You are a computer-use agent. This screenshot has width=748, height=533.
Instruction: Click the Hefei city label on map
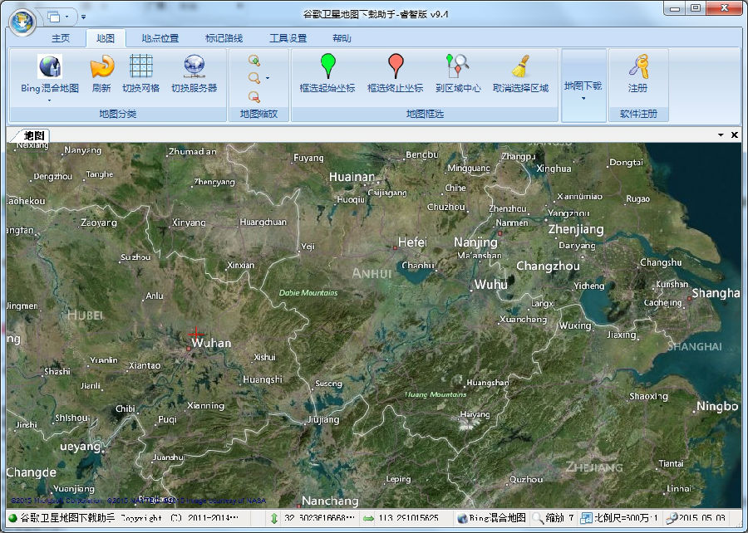point(412,242)
